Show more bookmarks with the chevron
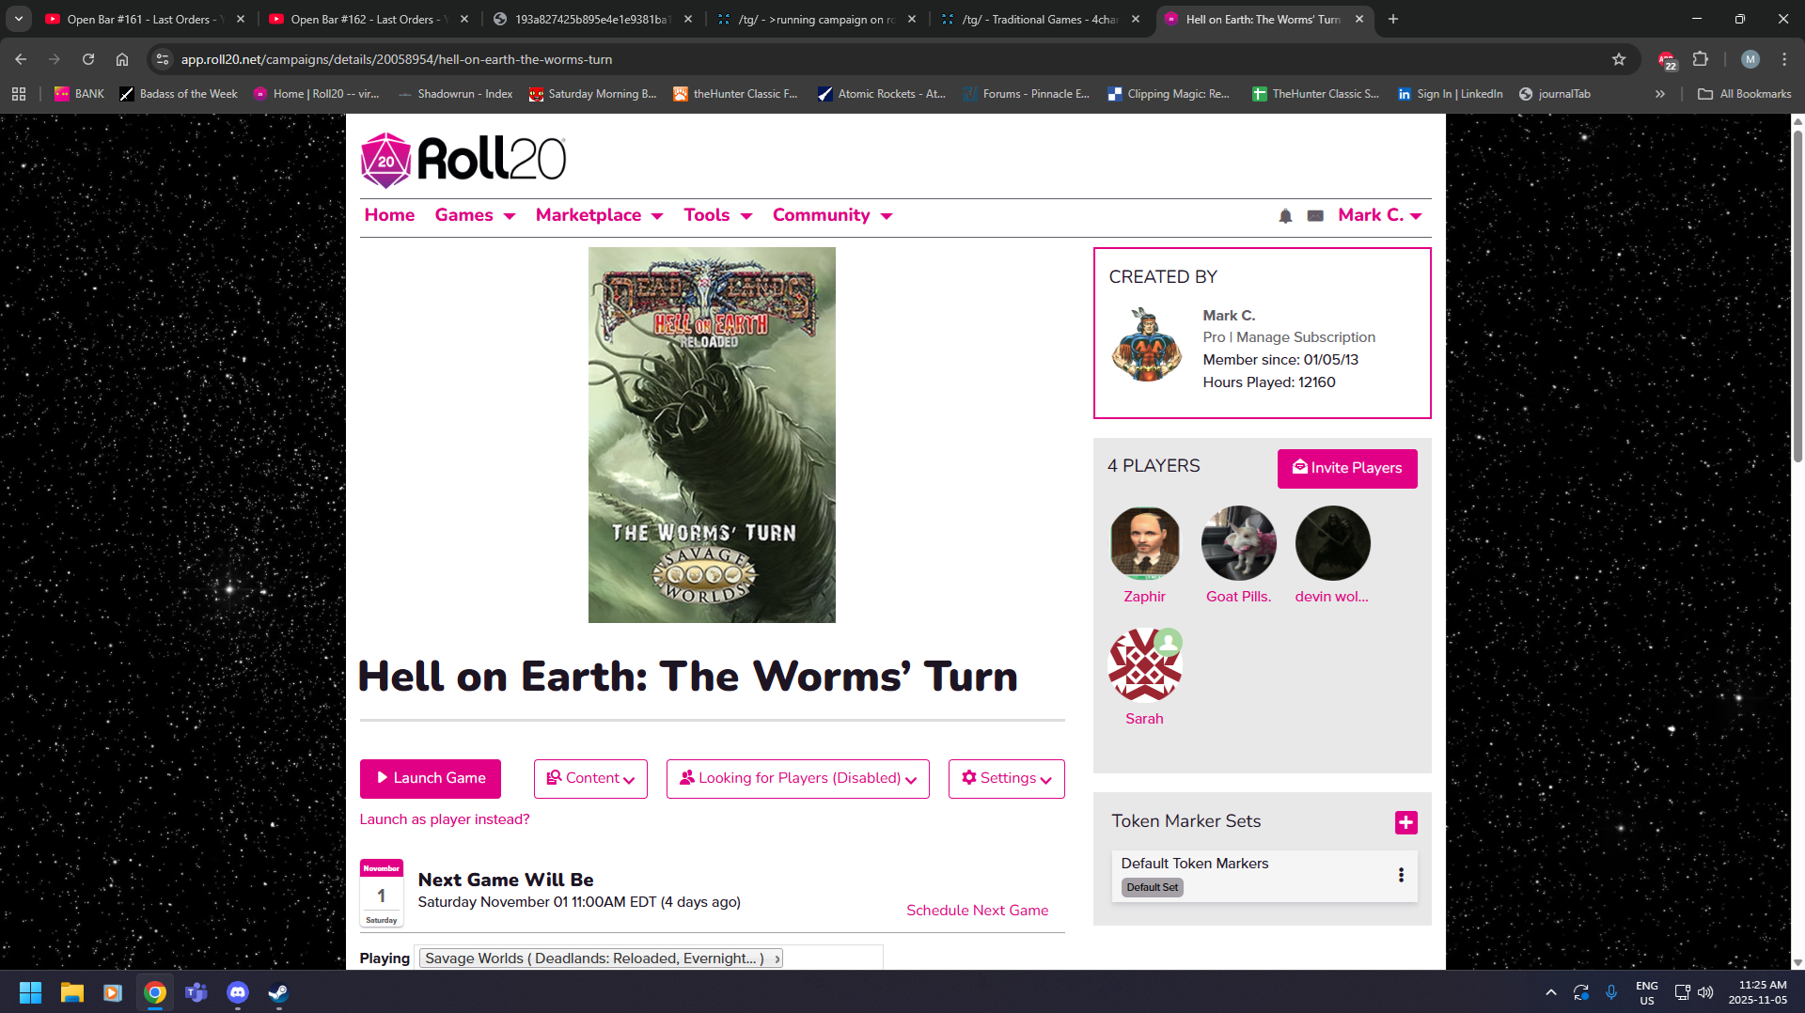The width and height of the screenshot is (1805, 1013). pyautogui.click(x=1660, y=94)
